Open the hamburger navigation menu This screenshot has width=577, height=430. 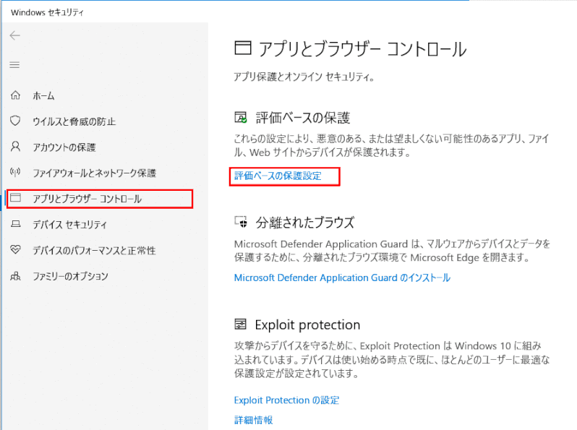point(14,65)
